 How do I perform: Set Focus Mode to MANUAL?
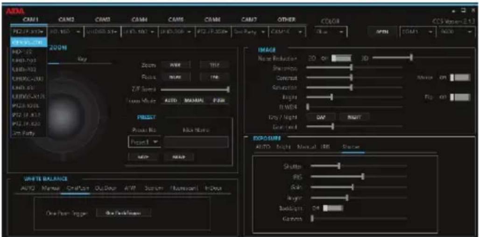pos(193,101)
